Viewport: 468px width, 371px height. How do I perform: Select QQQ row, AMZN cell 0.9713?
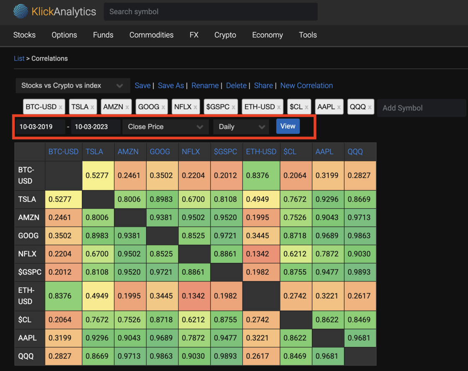click(130, 356)
